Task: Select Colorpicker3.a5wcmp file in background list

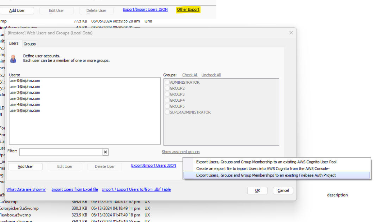Action: (x=19, y=208)
